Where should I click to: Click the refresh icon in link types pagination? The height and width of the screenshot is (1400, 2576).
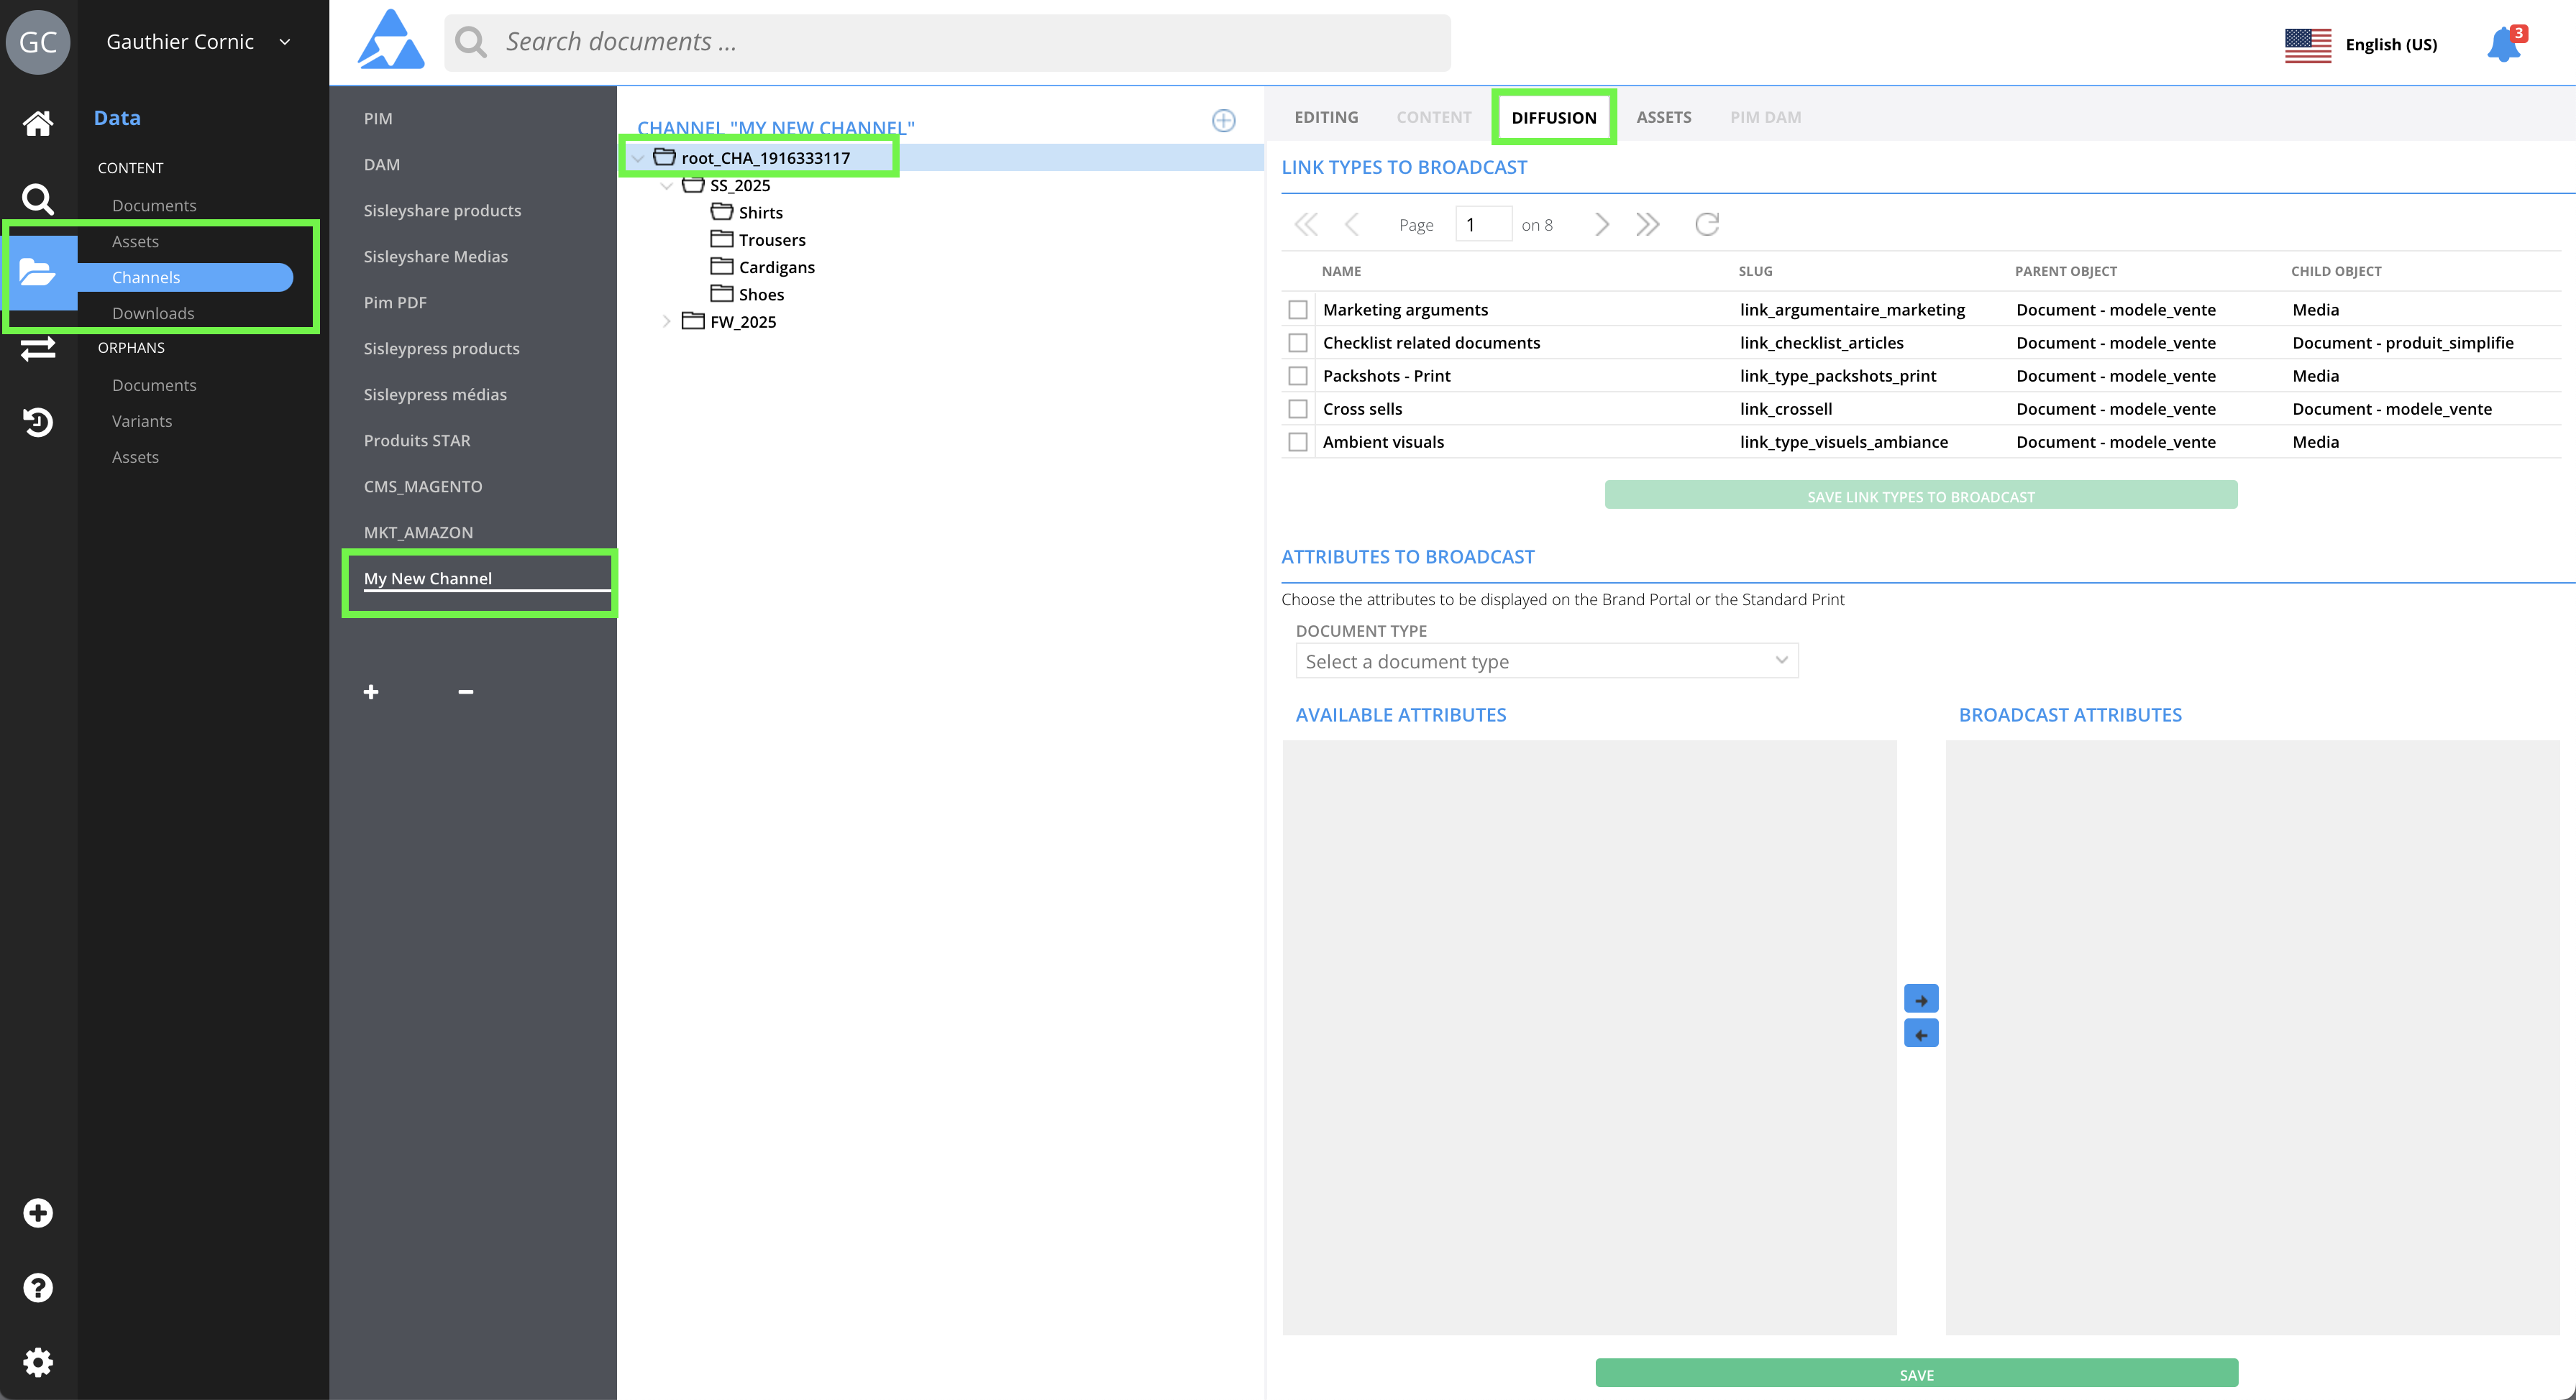tap(1706, 224)
